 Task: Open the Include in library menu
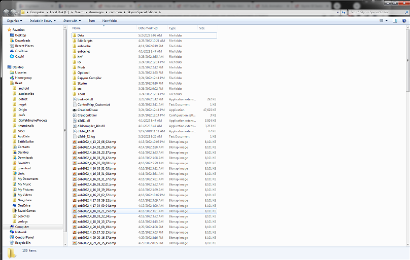coord(42,21)
